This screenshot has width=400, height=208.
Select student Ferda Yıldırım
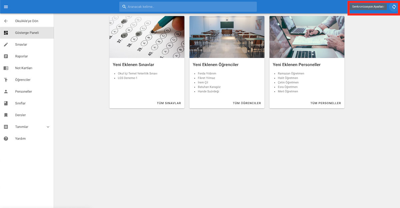[x=207, y=73]
